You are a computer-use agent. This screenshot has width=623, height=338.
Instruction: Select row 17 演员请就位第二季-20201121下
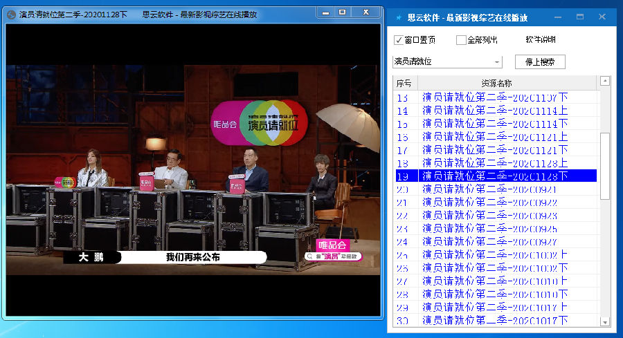point(496,149)
